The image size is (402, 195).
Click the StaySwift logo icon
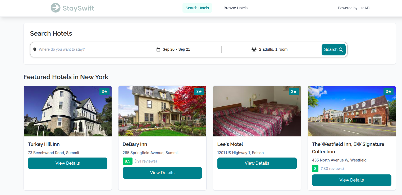point(56,8)
